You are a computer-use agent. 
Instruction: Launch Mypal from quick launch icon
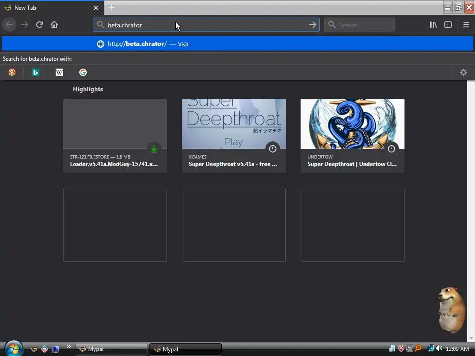click(x=34, y=349)
